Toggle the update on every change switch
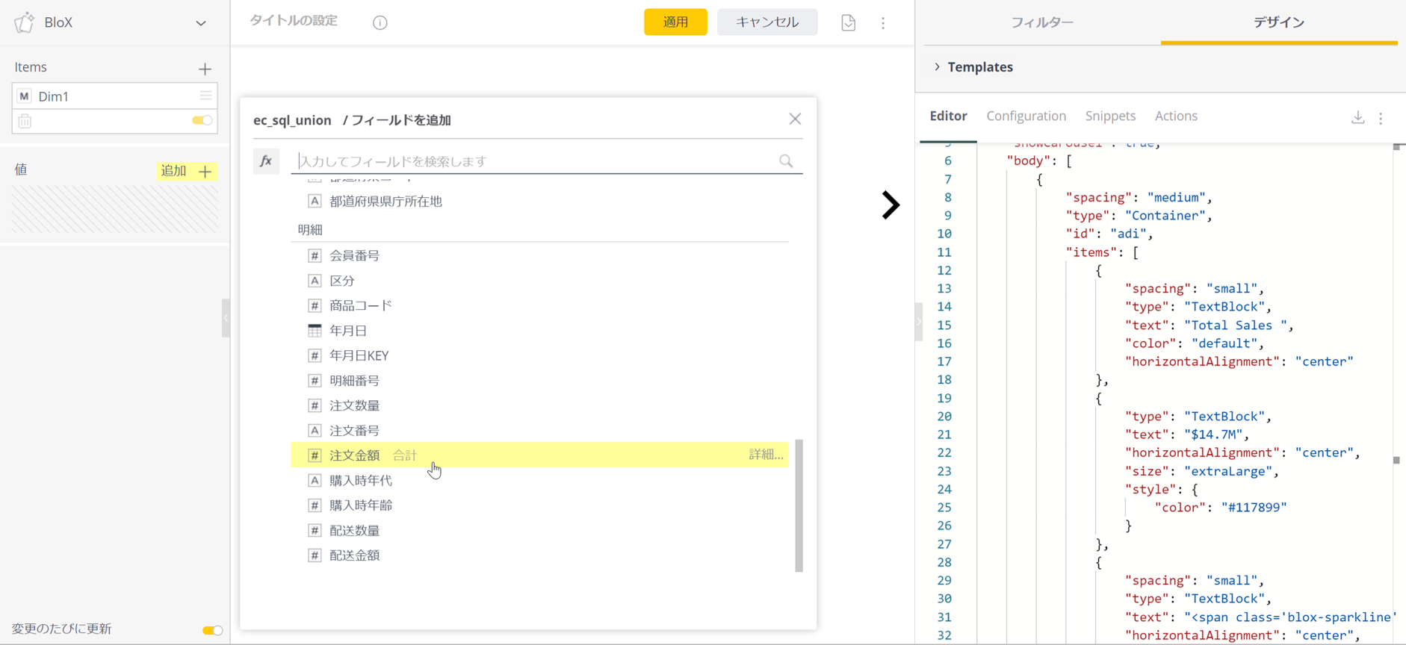The image size is (1406, 645). (212, 630)
